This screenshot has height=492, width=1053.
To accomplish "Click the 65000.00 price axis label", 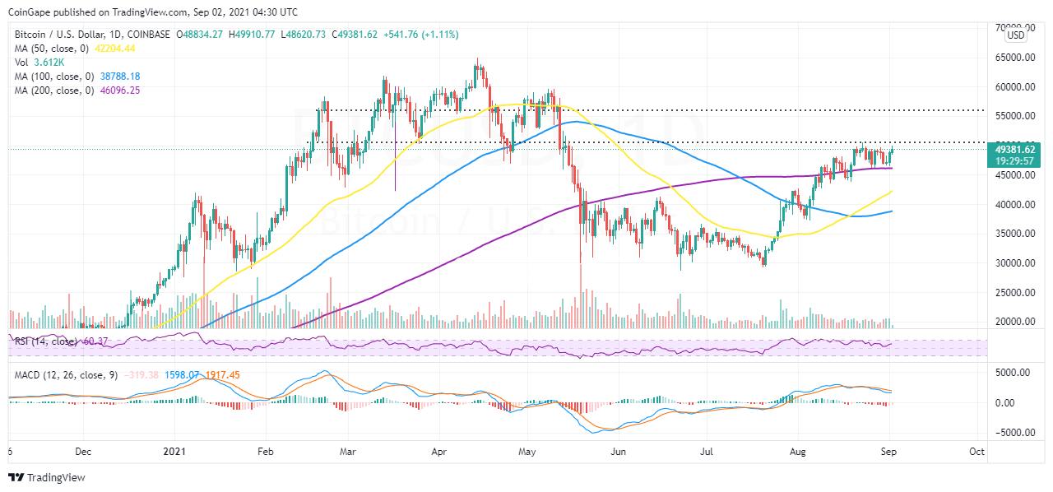I will click(1015, 58).
